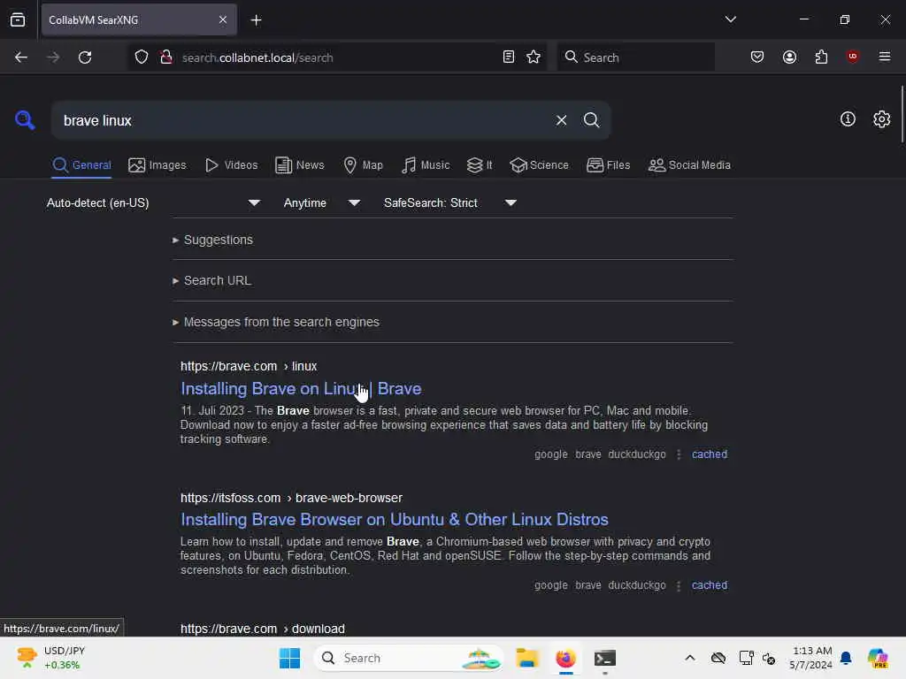Switch to the Map category tab
Viewport: 906px width, 679px height.
363,165
